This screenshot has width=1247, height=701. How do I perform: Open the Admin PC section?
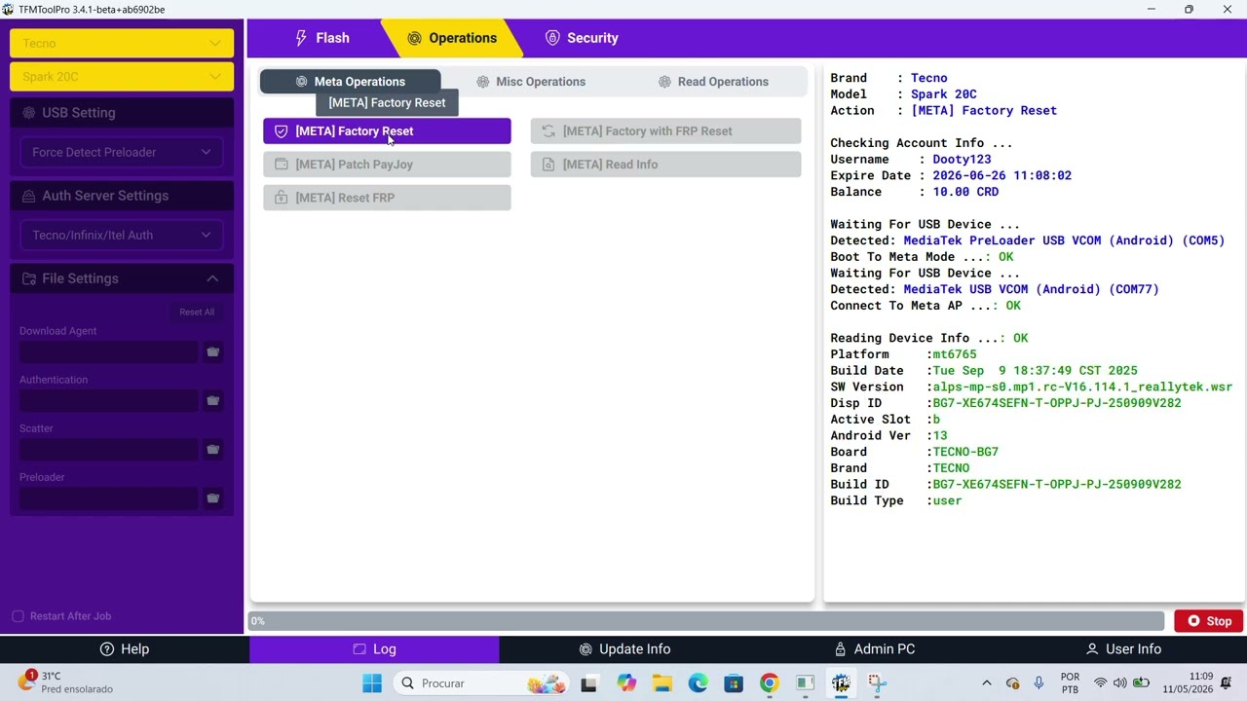pos(873,649)
